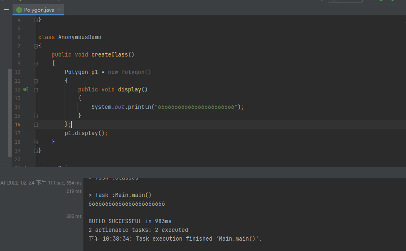Click the overriding method gutter icon on line 12

click(25, 89)
